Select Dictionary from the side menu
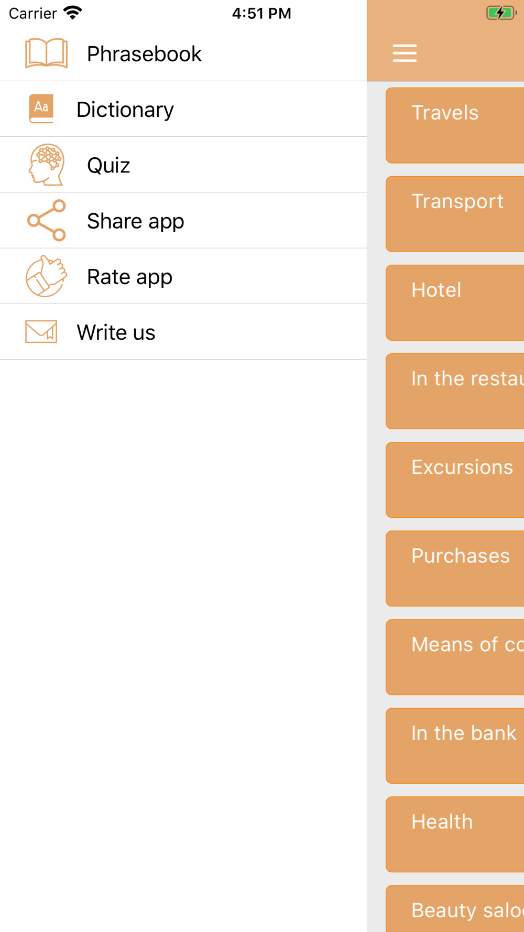Screen dimensions: 524x932 [125, 110]
